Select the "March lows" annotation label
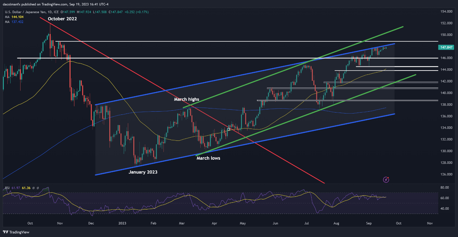458x237 pixels. pos(208,158)
